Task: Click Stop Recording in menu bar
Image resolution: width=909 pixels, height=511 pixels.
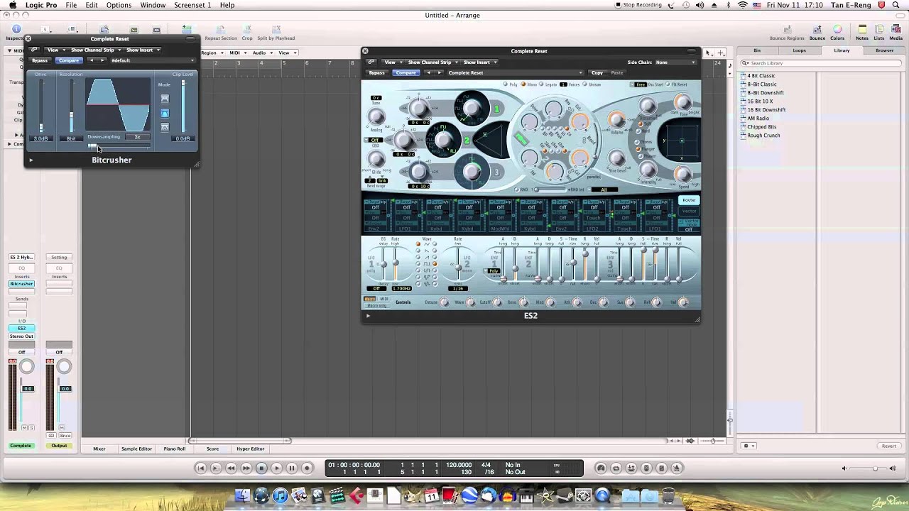Action: pyautogui.click(x=638, y=5)
